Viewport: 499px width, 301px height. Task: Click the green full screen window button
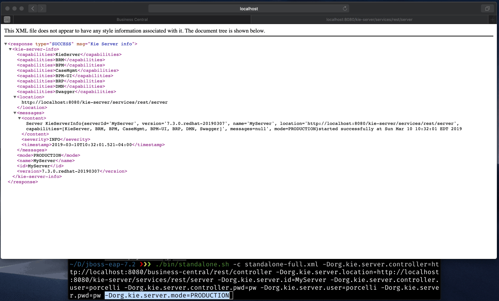click(22, 8)
